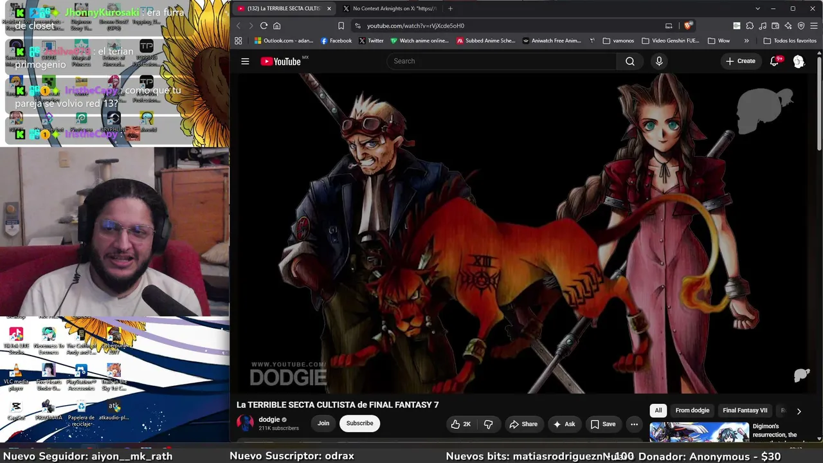Open the YouTube guide hamburger menu
This screenshot has width=823, height=463.
point(245,61)
